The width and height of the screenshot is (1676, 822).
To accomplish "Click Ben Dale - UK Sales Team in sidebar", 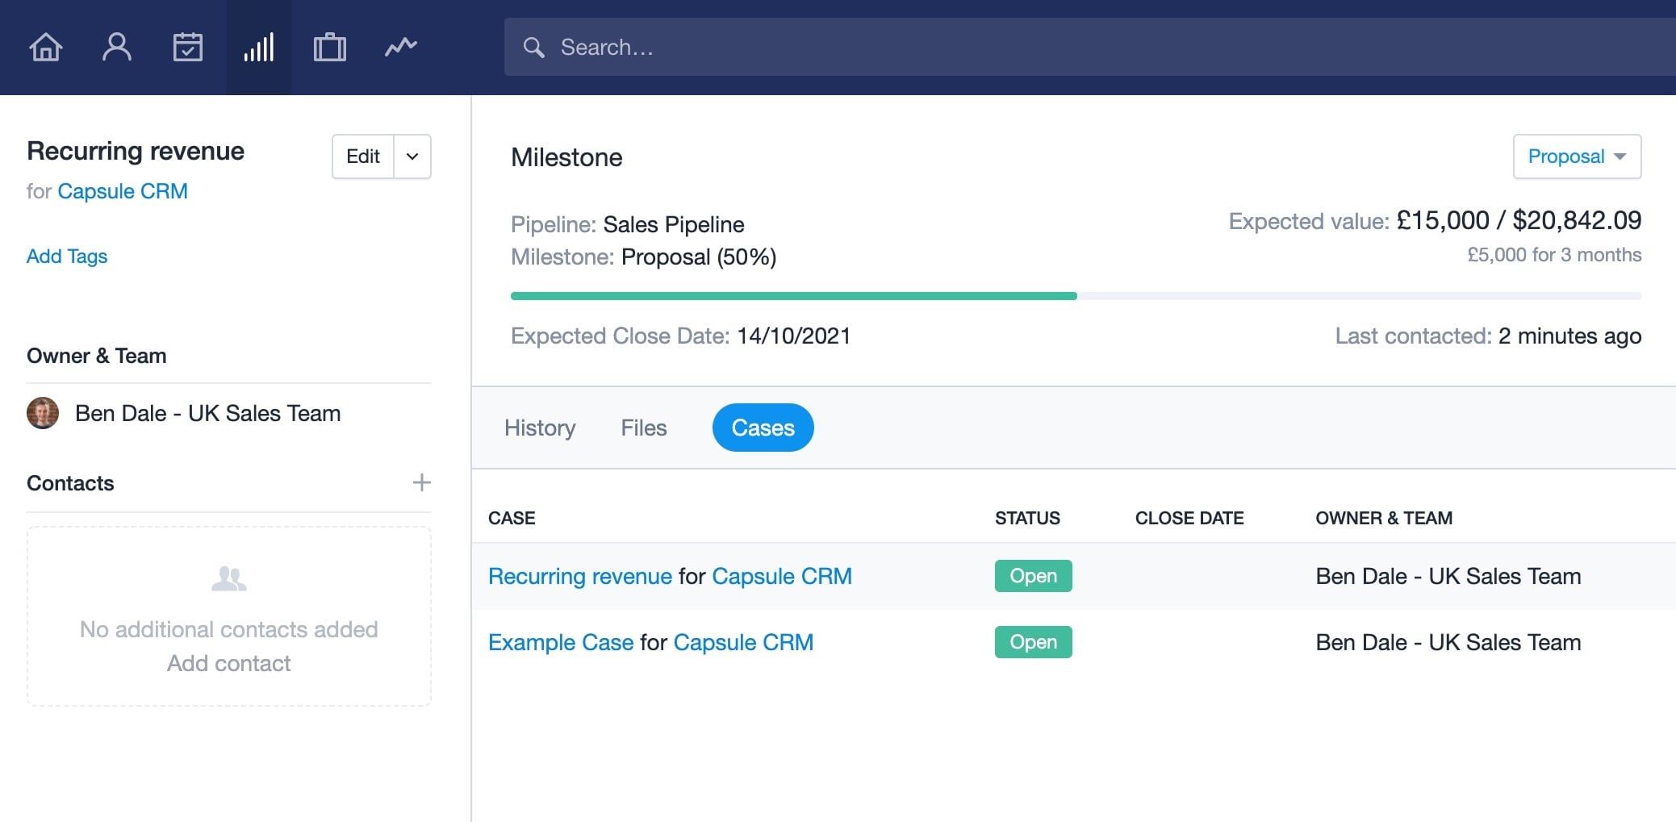I will [207, 413].
